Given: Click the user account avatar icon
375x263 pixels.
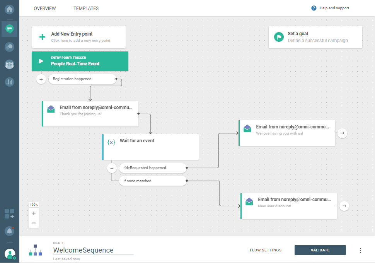Looking at the screenshot, I should pos(10,254).
